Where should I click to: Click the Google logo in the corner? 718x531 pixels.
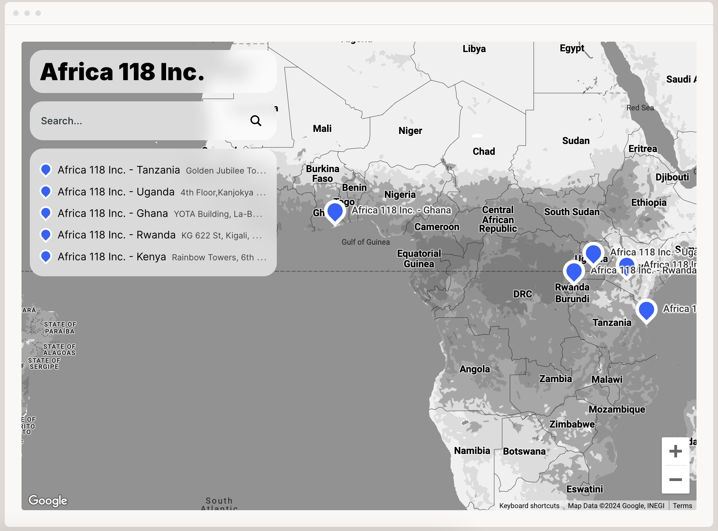point(49,501)
